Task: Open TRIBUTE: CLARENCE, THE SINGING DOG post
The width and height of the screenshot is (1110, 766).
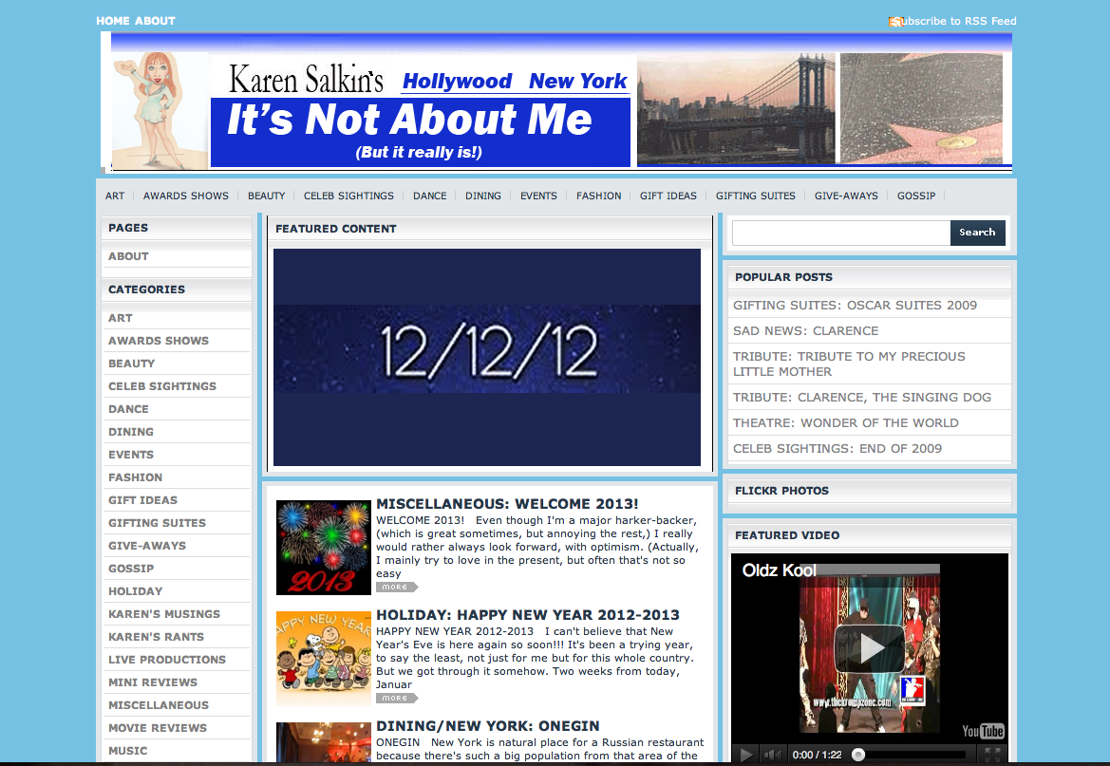Action: coord(861,397)
